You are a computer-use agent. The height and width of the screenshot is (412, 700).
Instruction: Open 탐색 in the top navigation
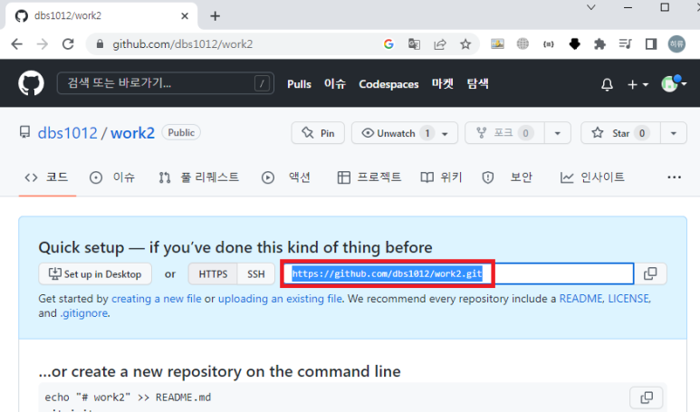pyautogui.click(x=477, y=84)
